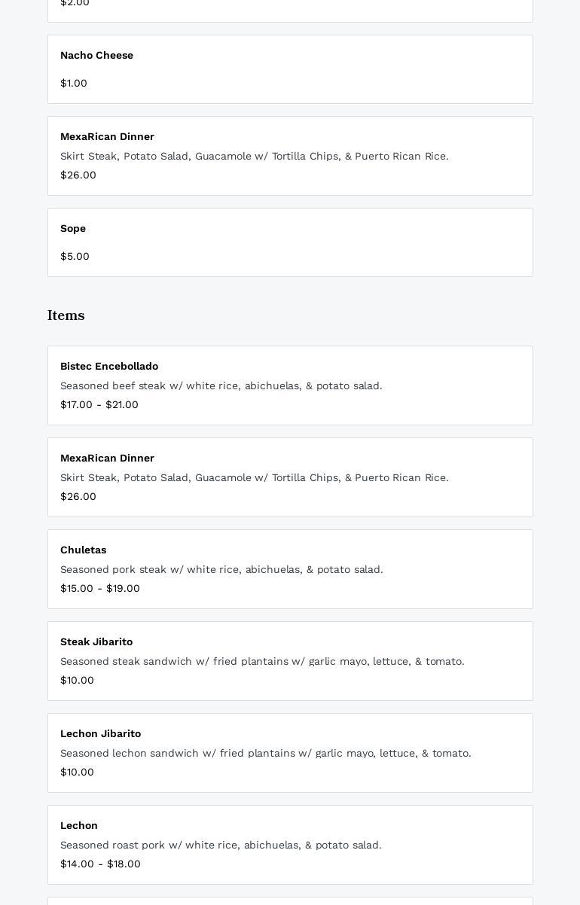This screenshot has height=905, width=580.
Task: Click the $5.00 price under Sope
Action: pos(75,257)
